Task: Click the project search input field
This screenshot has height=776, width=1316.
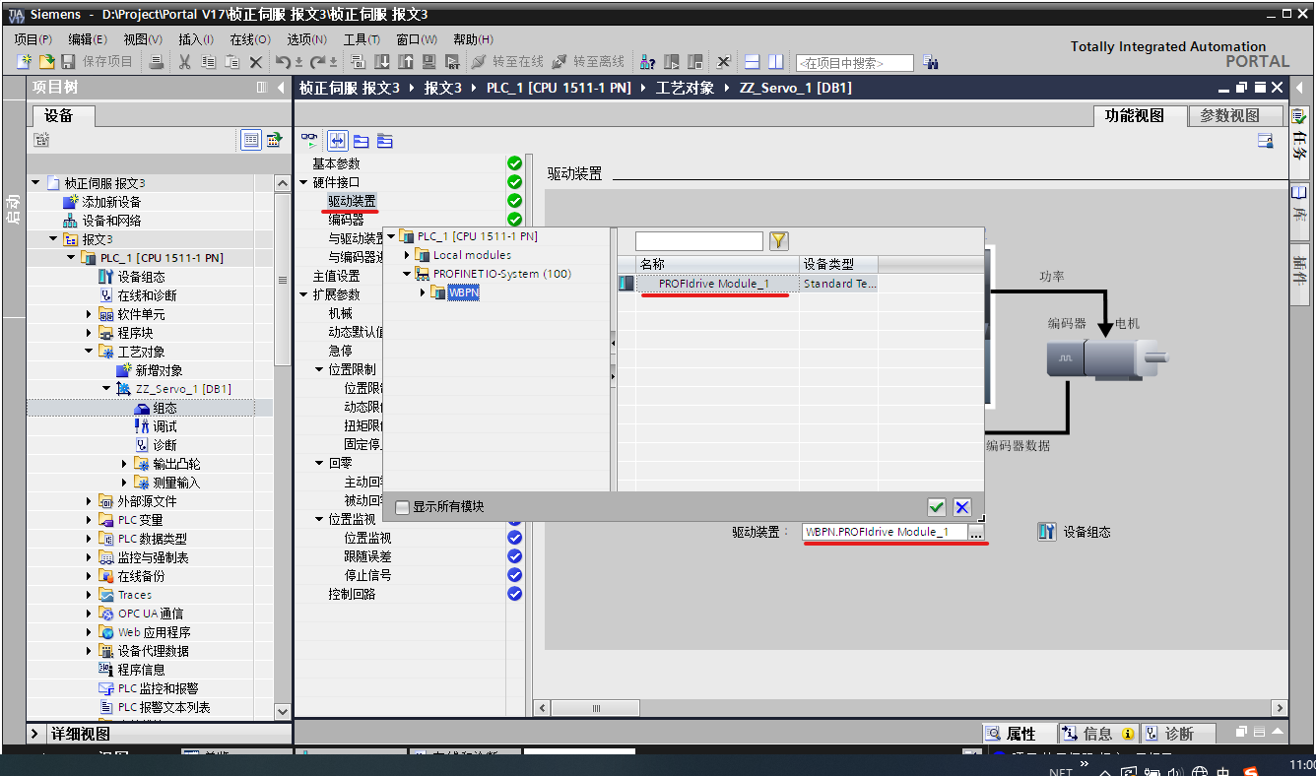Action: [x=854, y=63]
